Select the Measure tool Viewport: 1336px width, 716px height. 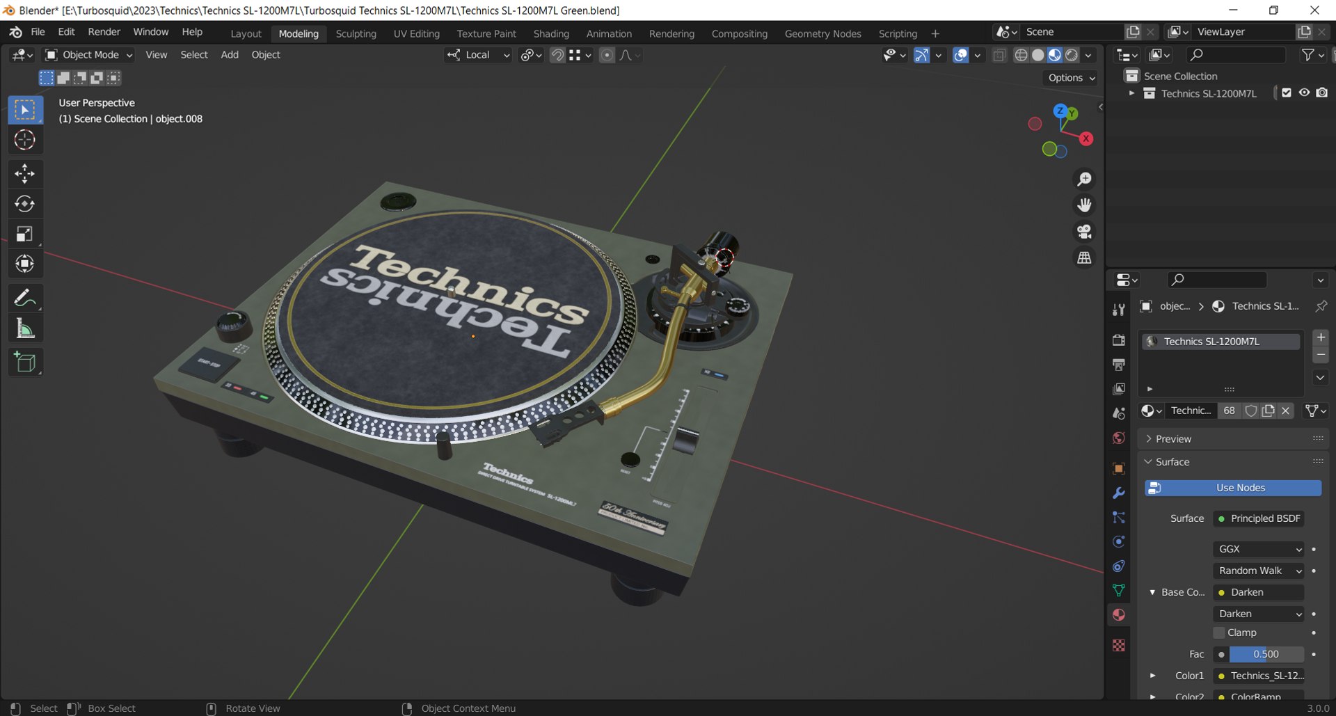[x=25, y=328]
